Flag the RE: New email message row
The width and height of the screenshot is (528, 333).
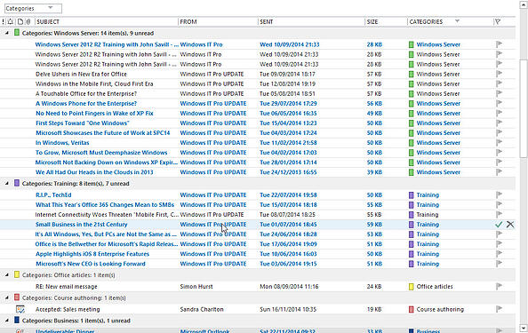(x=499, y=286)
